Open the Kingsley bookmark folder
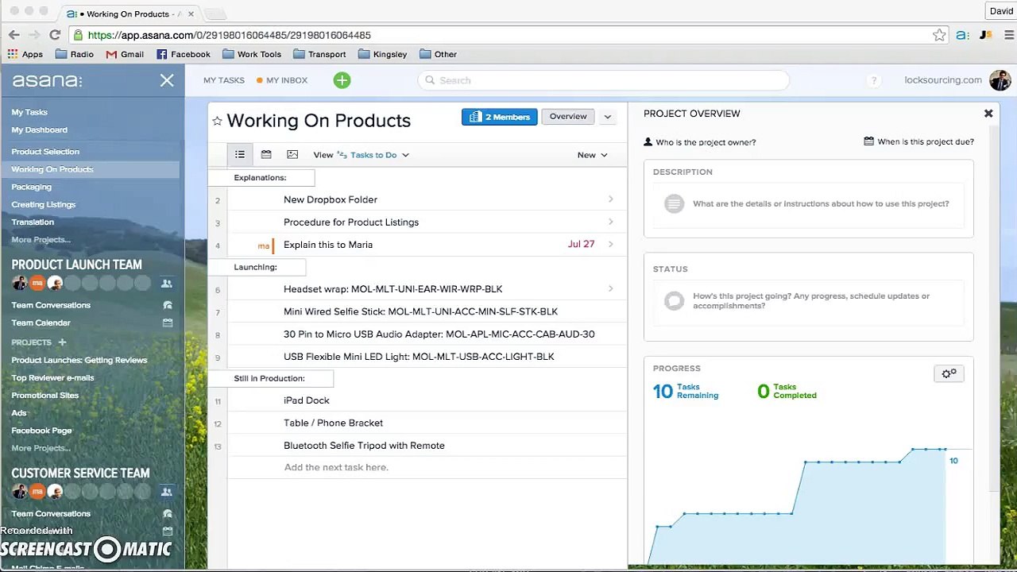The image size is (1017, 572). click(382, 54)
